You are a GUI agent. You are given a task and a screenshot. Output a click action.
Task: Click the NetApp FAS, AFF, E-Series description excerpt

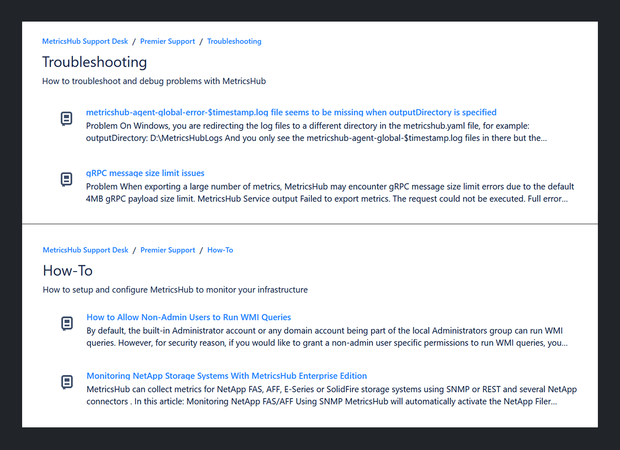pyautogui.click(x=331, y=395)
